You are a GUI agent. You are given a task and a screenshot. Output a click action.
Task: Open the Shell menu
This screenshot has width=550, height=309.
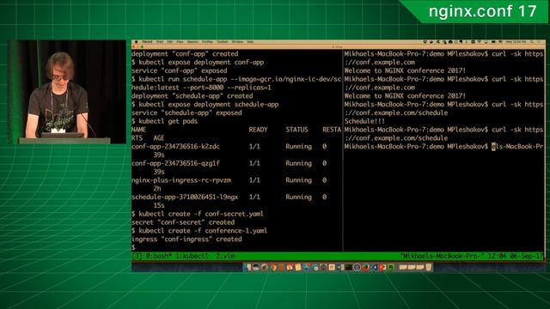(160, 42)
